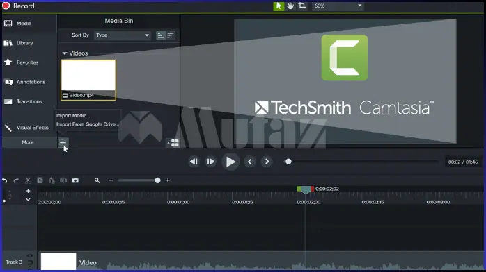Expand the timeline track options chevron
This screenshot has height=272, width=486.
point(28,199)
